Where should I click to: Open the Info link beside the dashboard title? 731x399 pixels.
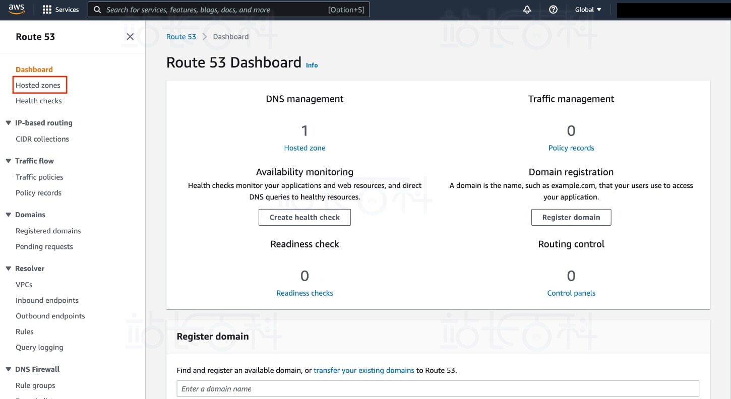pos(312,65)
